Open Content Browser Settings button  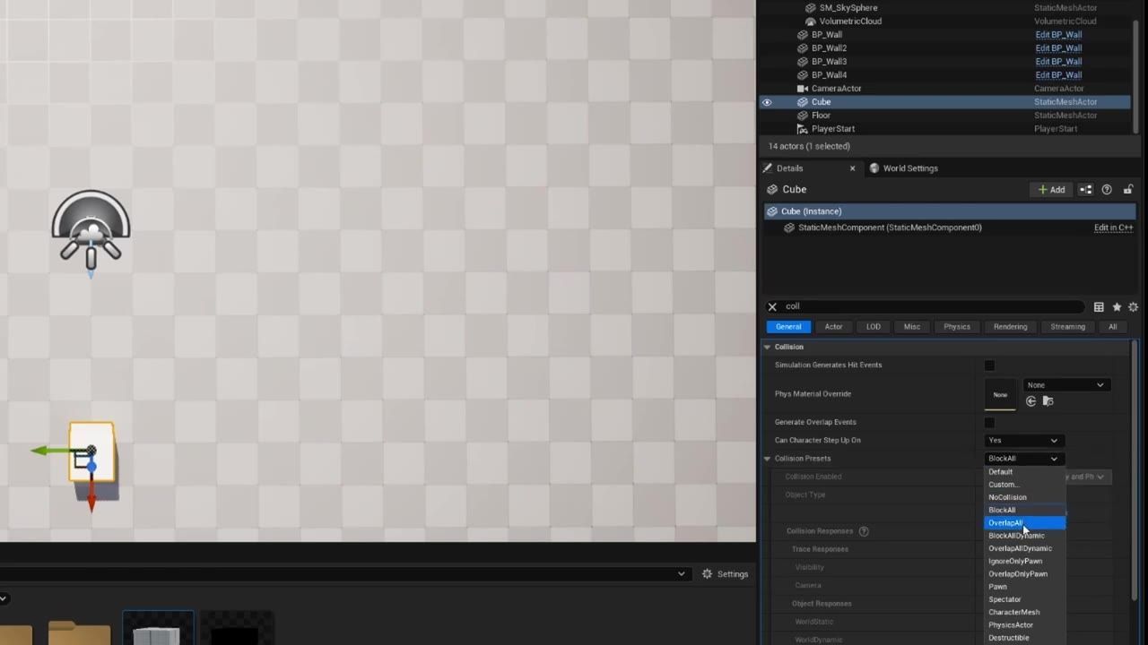[725, 574]
